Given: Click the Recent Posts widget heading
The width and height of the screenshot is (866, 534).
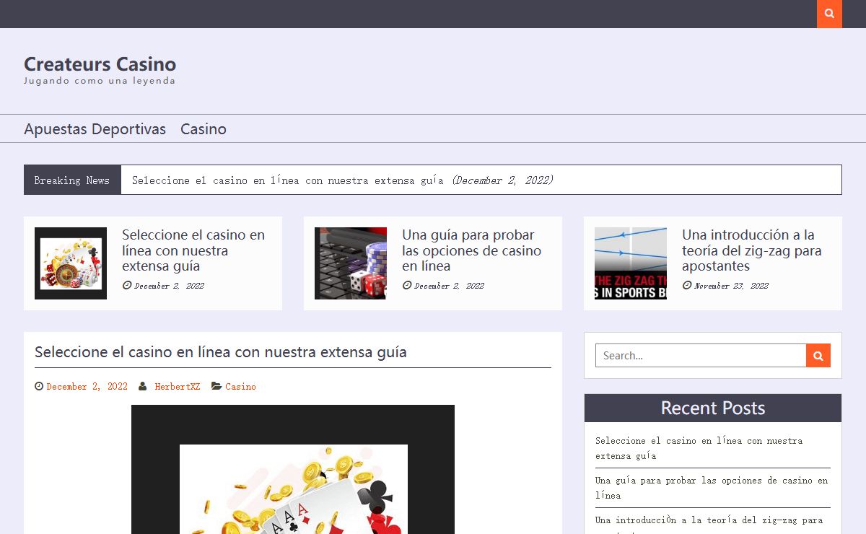Looking at the screenshot, I should (713, 408).
